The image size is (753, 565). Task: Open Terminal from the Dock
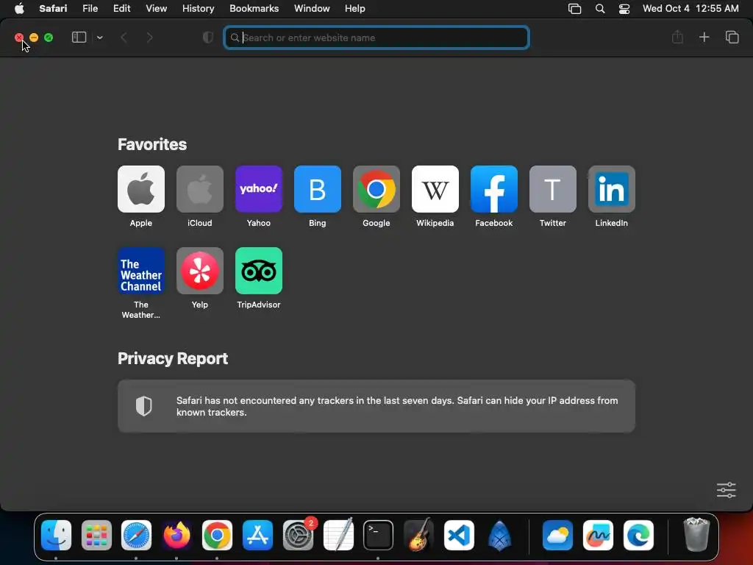click(378, 535)
